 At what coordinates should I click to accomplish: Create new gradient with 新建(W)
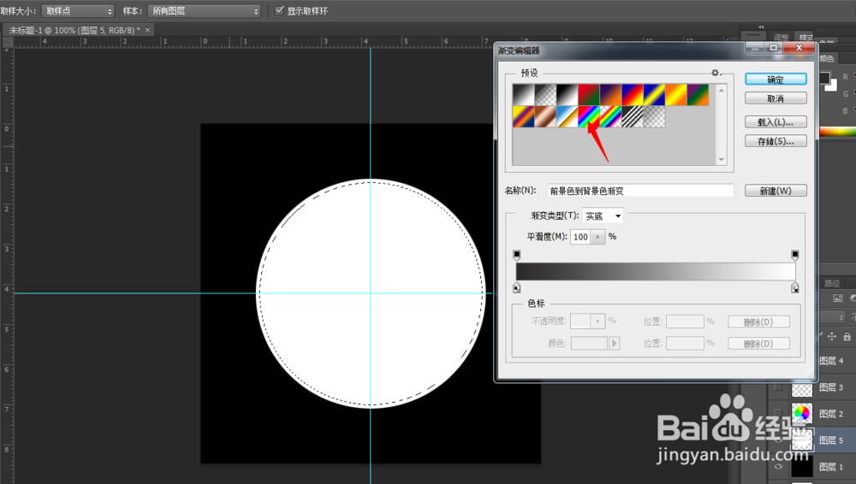(776, 191)
